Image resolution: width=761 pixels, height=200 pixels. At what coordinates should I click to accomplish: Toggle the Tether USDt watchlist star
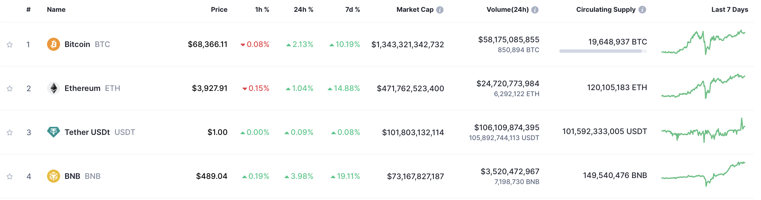tap(10, 132)
